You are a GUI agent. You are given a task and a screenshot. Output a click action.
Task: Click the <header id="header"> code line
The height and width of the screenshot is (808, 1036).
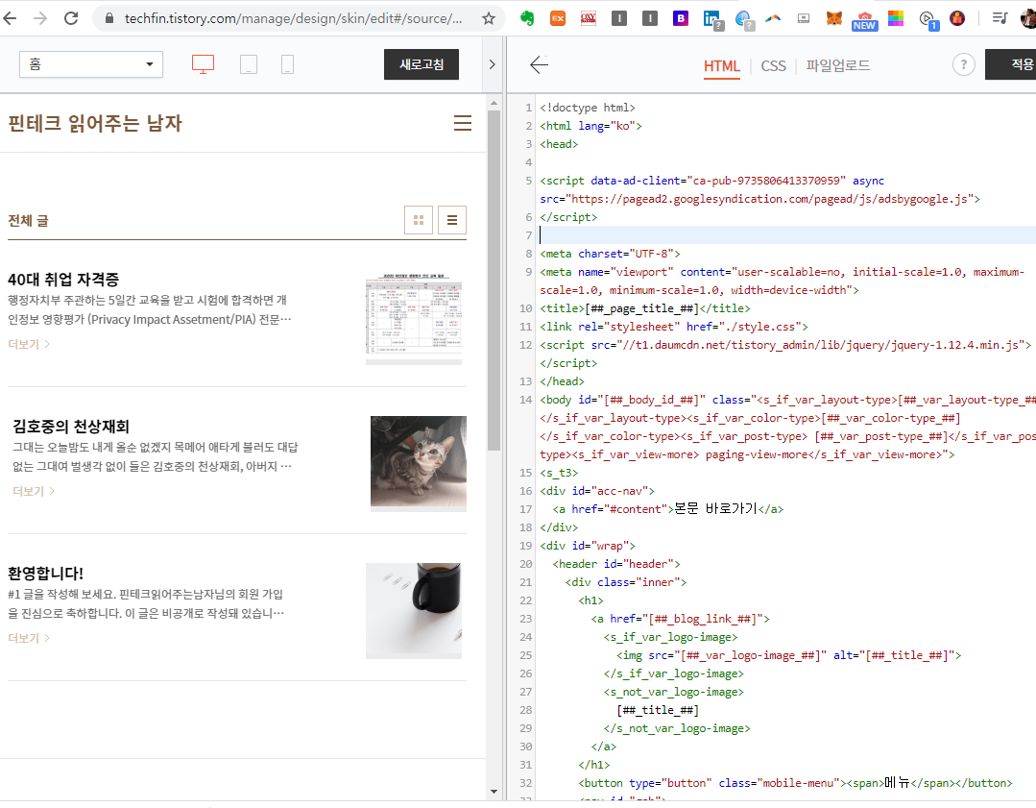[616, 563]
